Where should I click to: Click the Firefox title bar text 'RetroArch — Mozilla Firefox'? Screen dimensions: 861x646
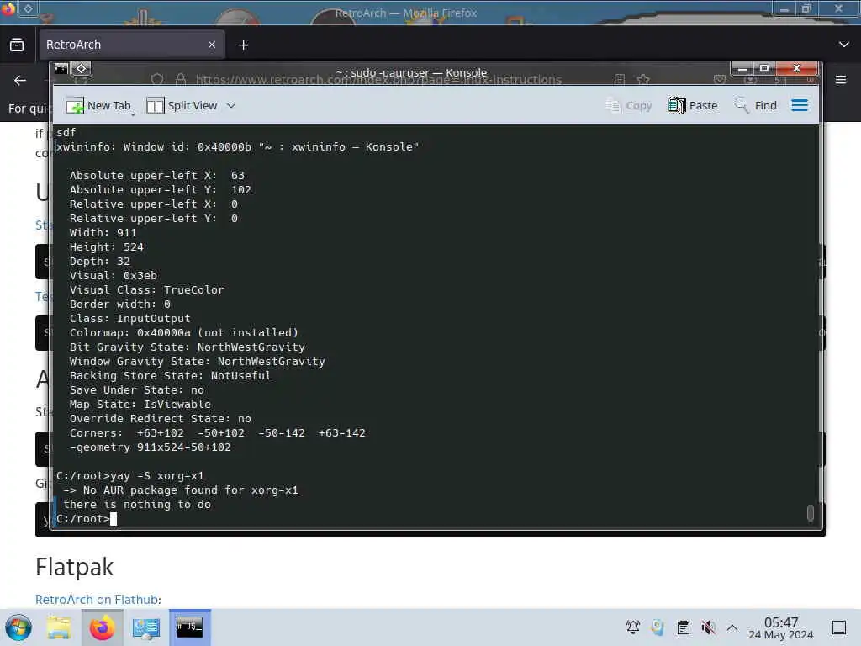(x=406, y=13)
